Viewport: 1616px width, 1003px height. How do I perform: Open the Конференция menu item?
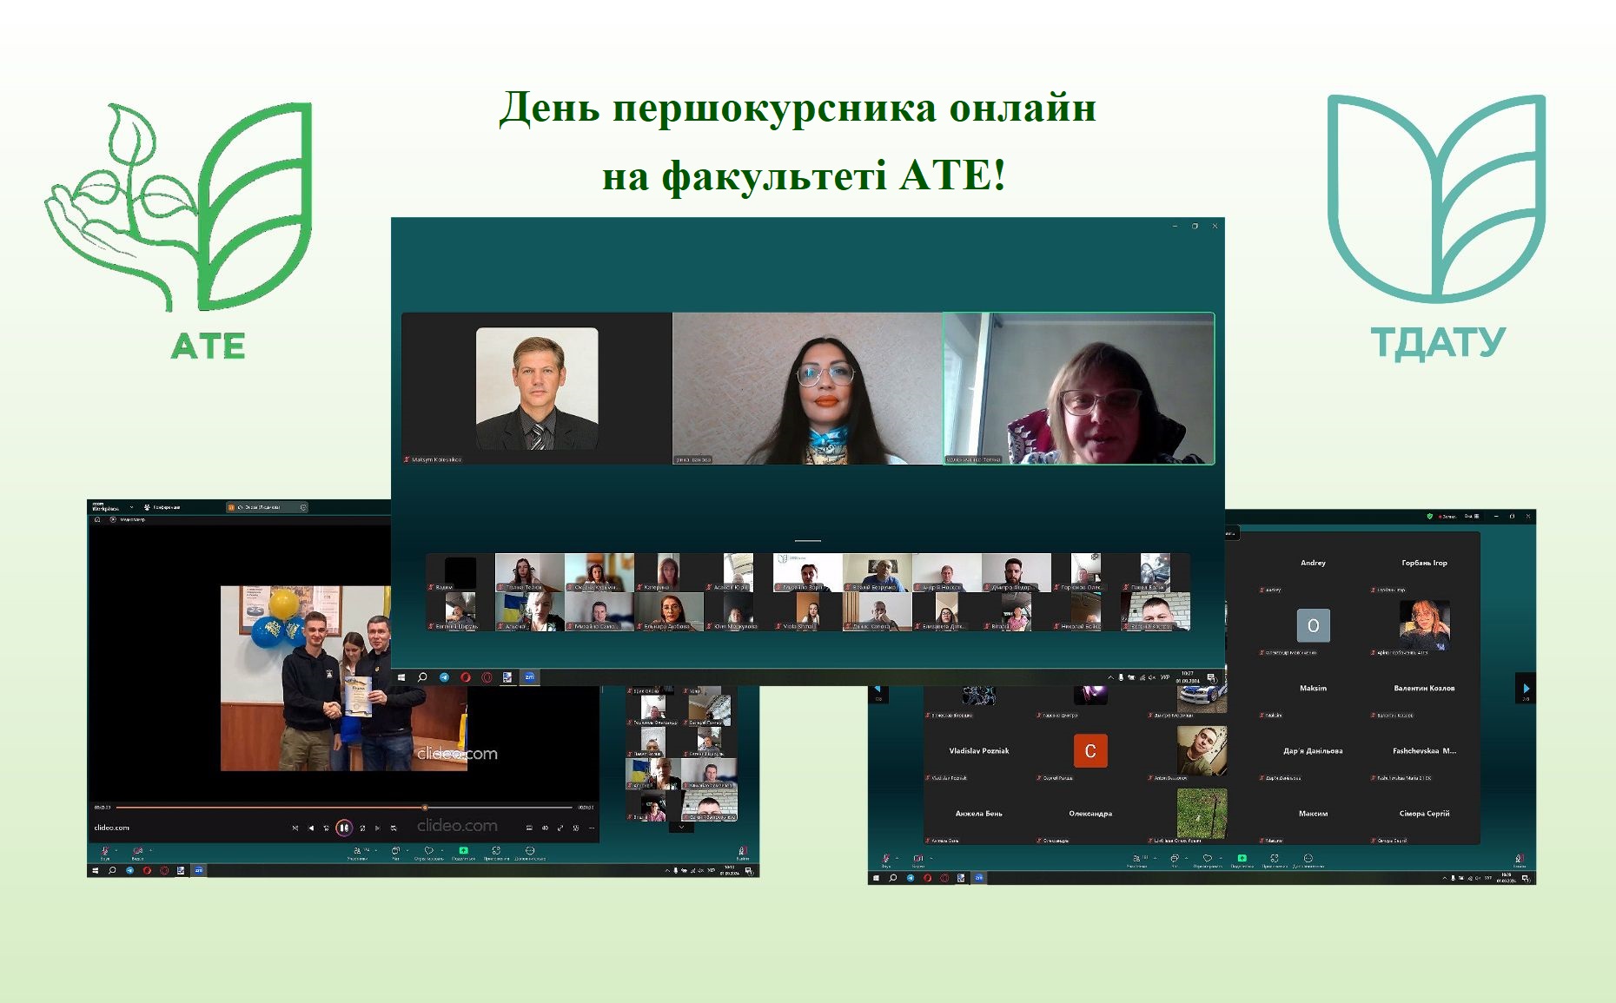point(167,507)
